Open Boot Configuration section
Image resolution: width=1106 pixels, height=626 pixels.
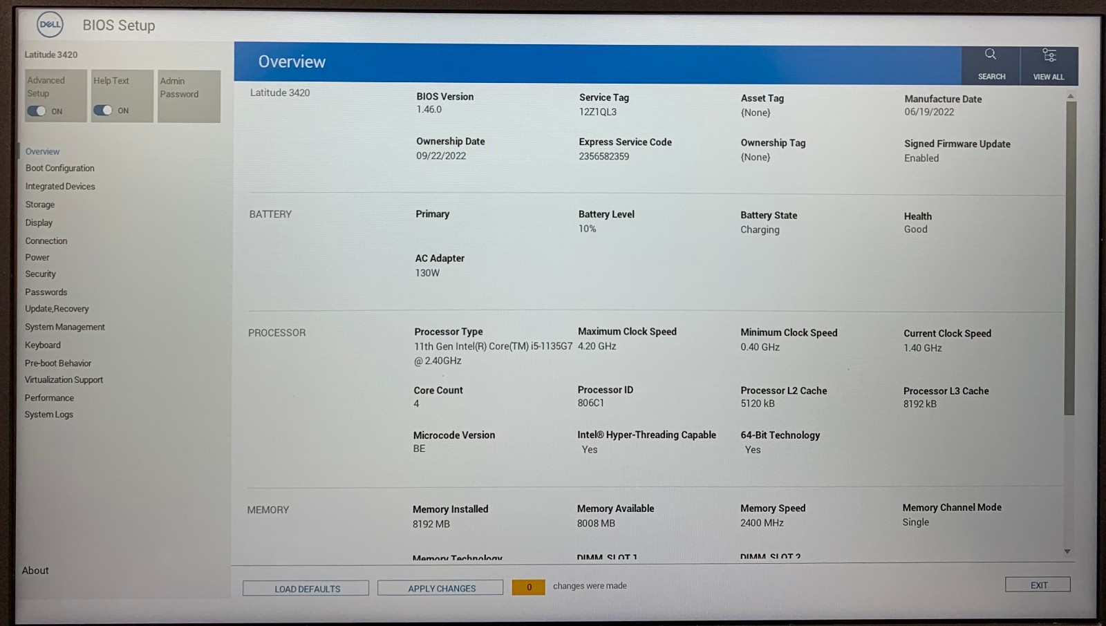pos(60,168)
